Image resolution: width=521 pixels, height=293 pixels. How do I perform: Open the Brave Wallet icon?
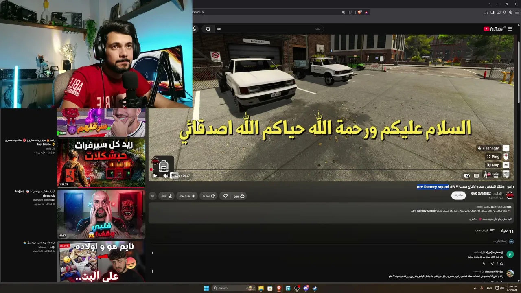(499, 12)
